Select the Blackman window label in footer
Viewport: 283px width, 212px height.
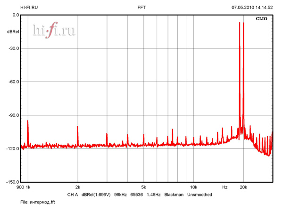coord(174,195)
